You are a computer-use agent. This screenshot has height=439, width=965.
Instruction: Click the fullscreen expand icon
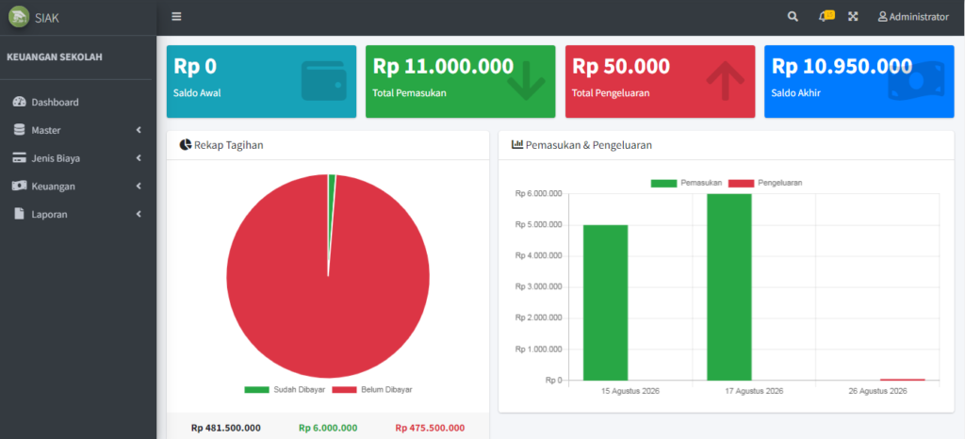[853, 17]
